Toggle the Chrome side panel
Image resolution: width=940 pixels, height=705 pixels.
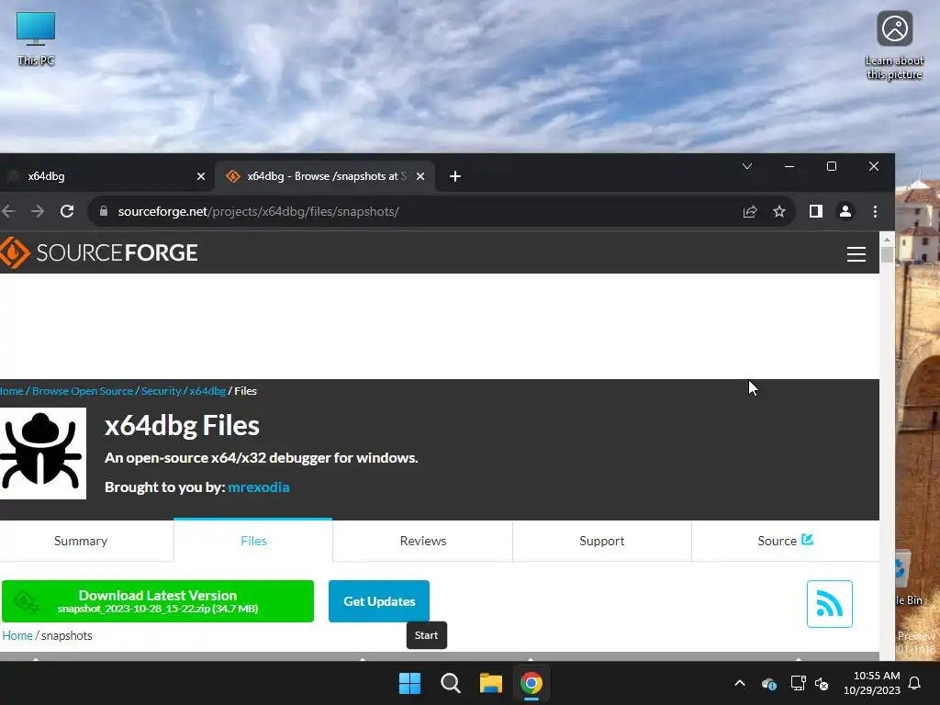[815, 211]
